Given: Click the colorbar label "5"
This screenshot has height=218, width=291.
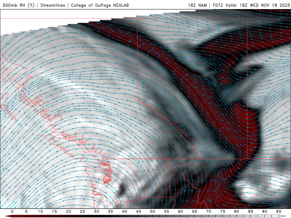Looking at the screenshot, I should pyautogui.click(x=26, y=211).
